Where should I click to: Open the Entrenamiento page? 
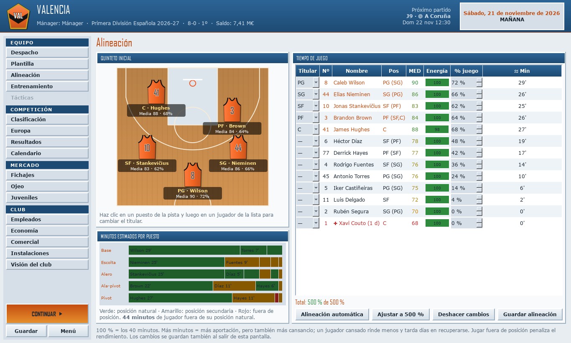[47, 87]
